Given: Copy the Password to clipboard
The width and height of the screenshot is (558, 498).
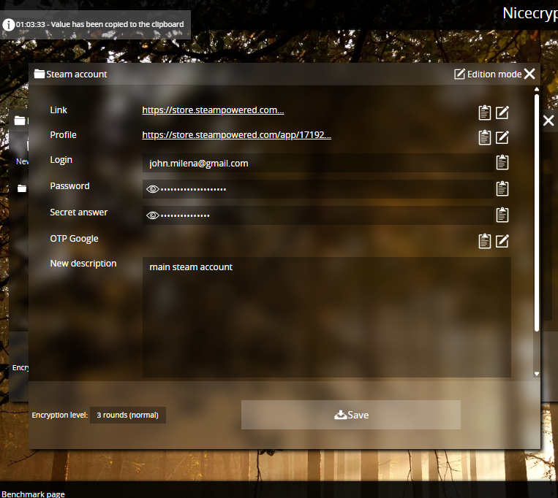Looking at the screenshot, I should 502,189.
